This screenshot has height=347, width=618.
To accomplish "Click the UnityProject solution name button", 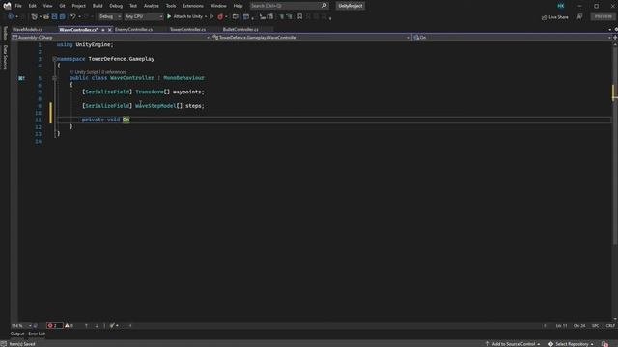I will tap(350, 6).
